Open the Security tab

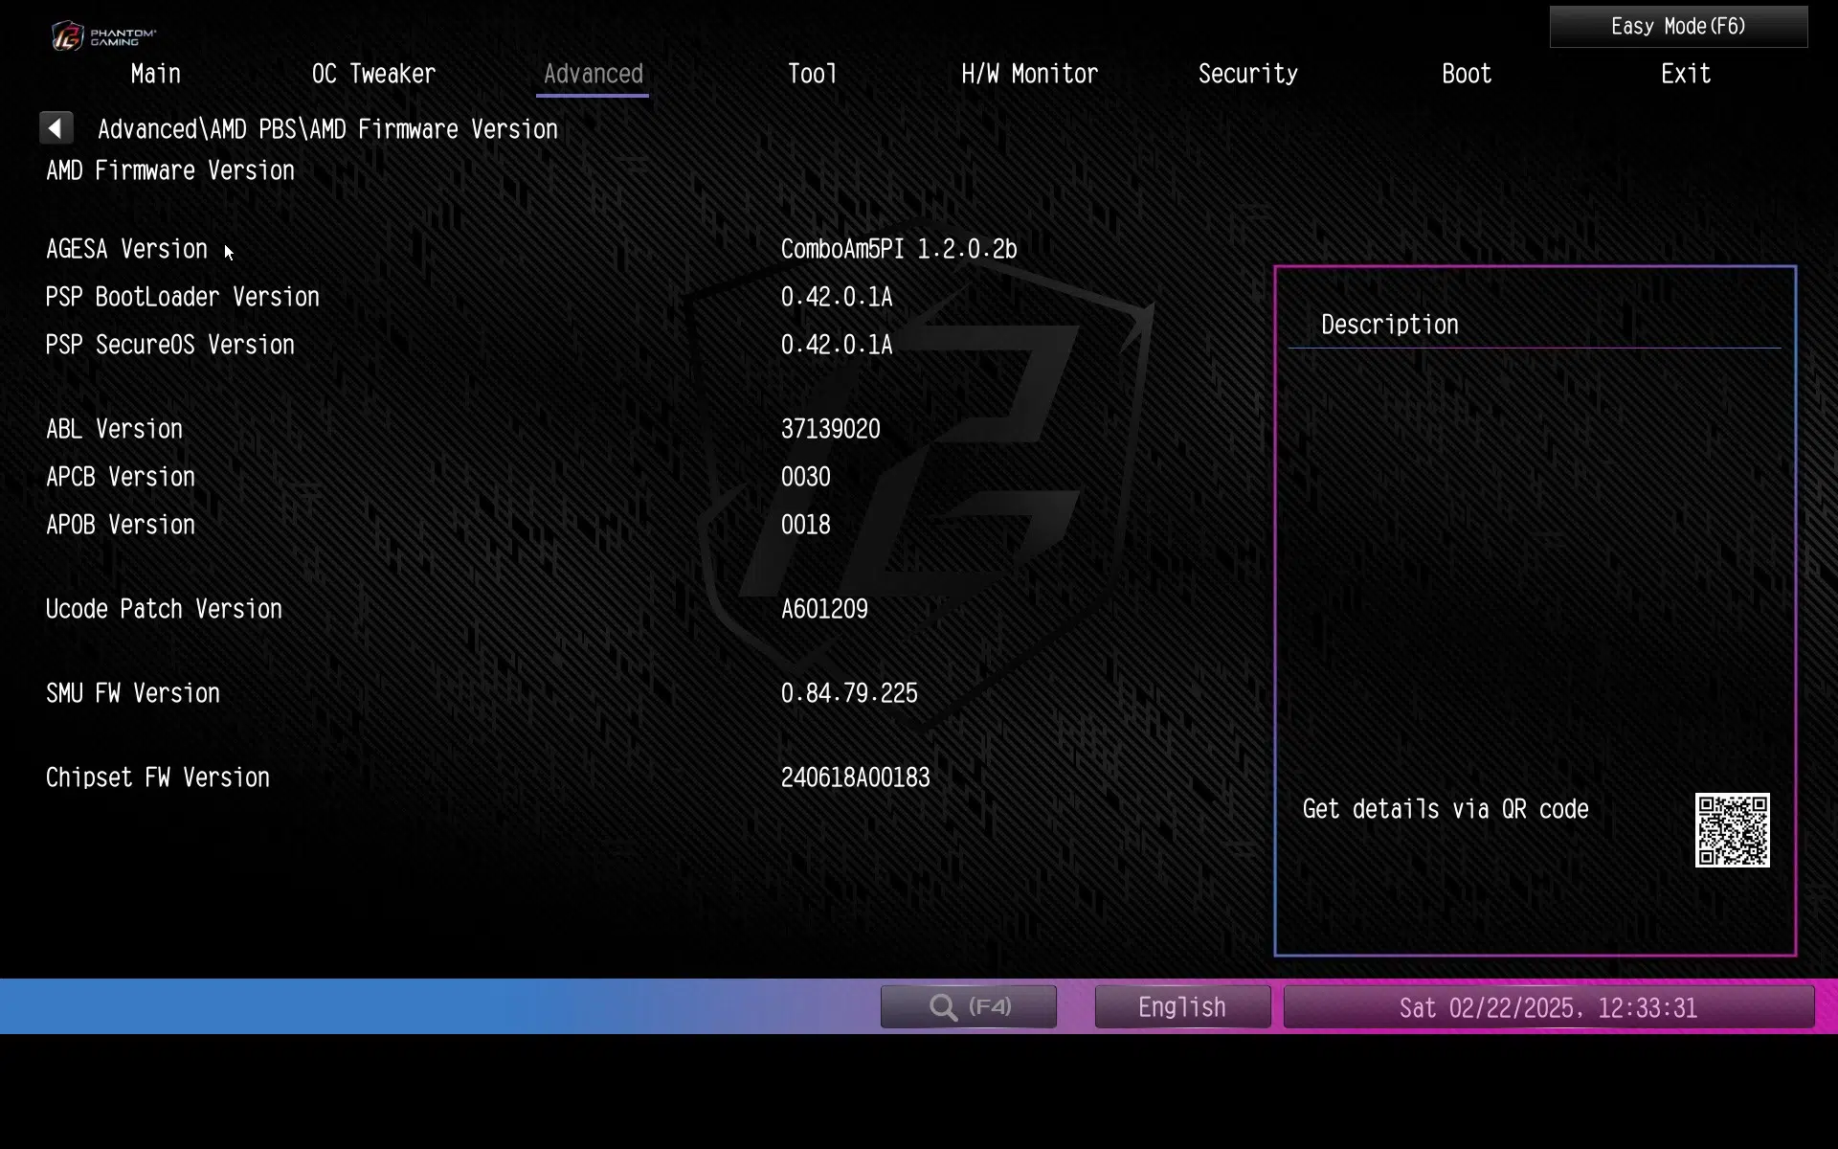coord(1248,74)
